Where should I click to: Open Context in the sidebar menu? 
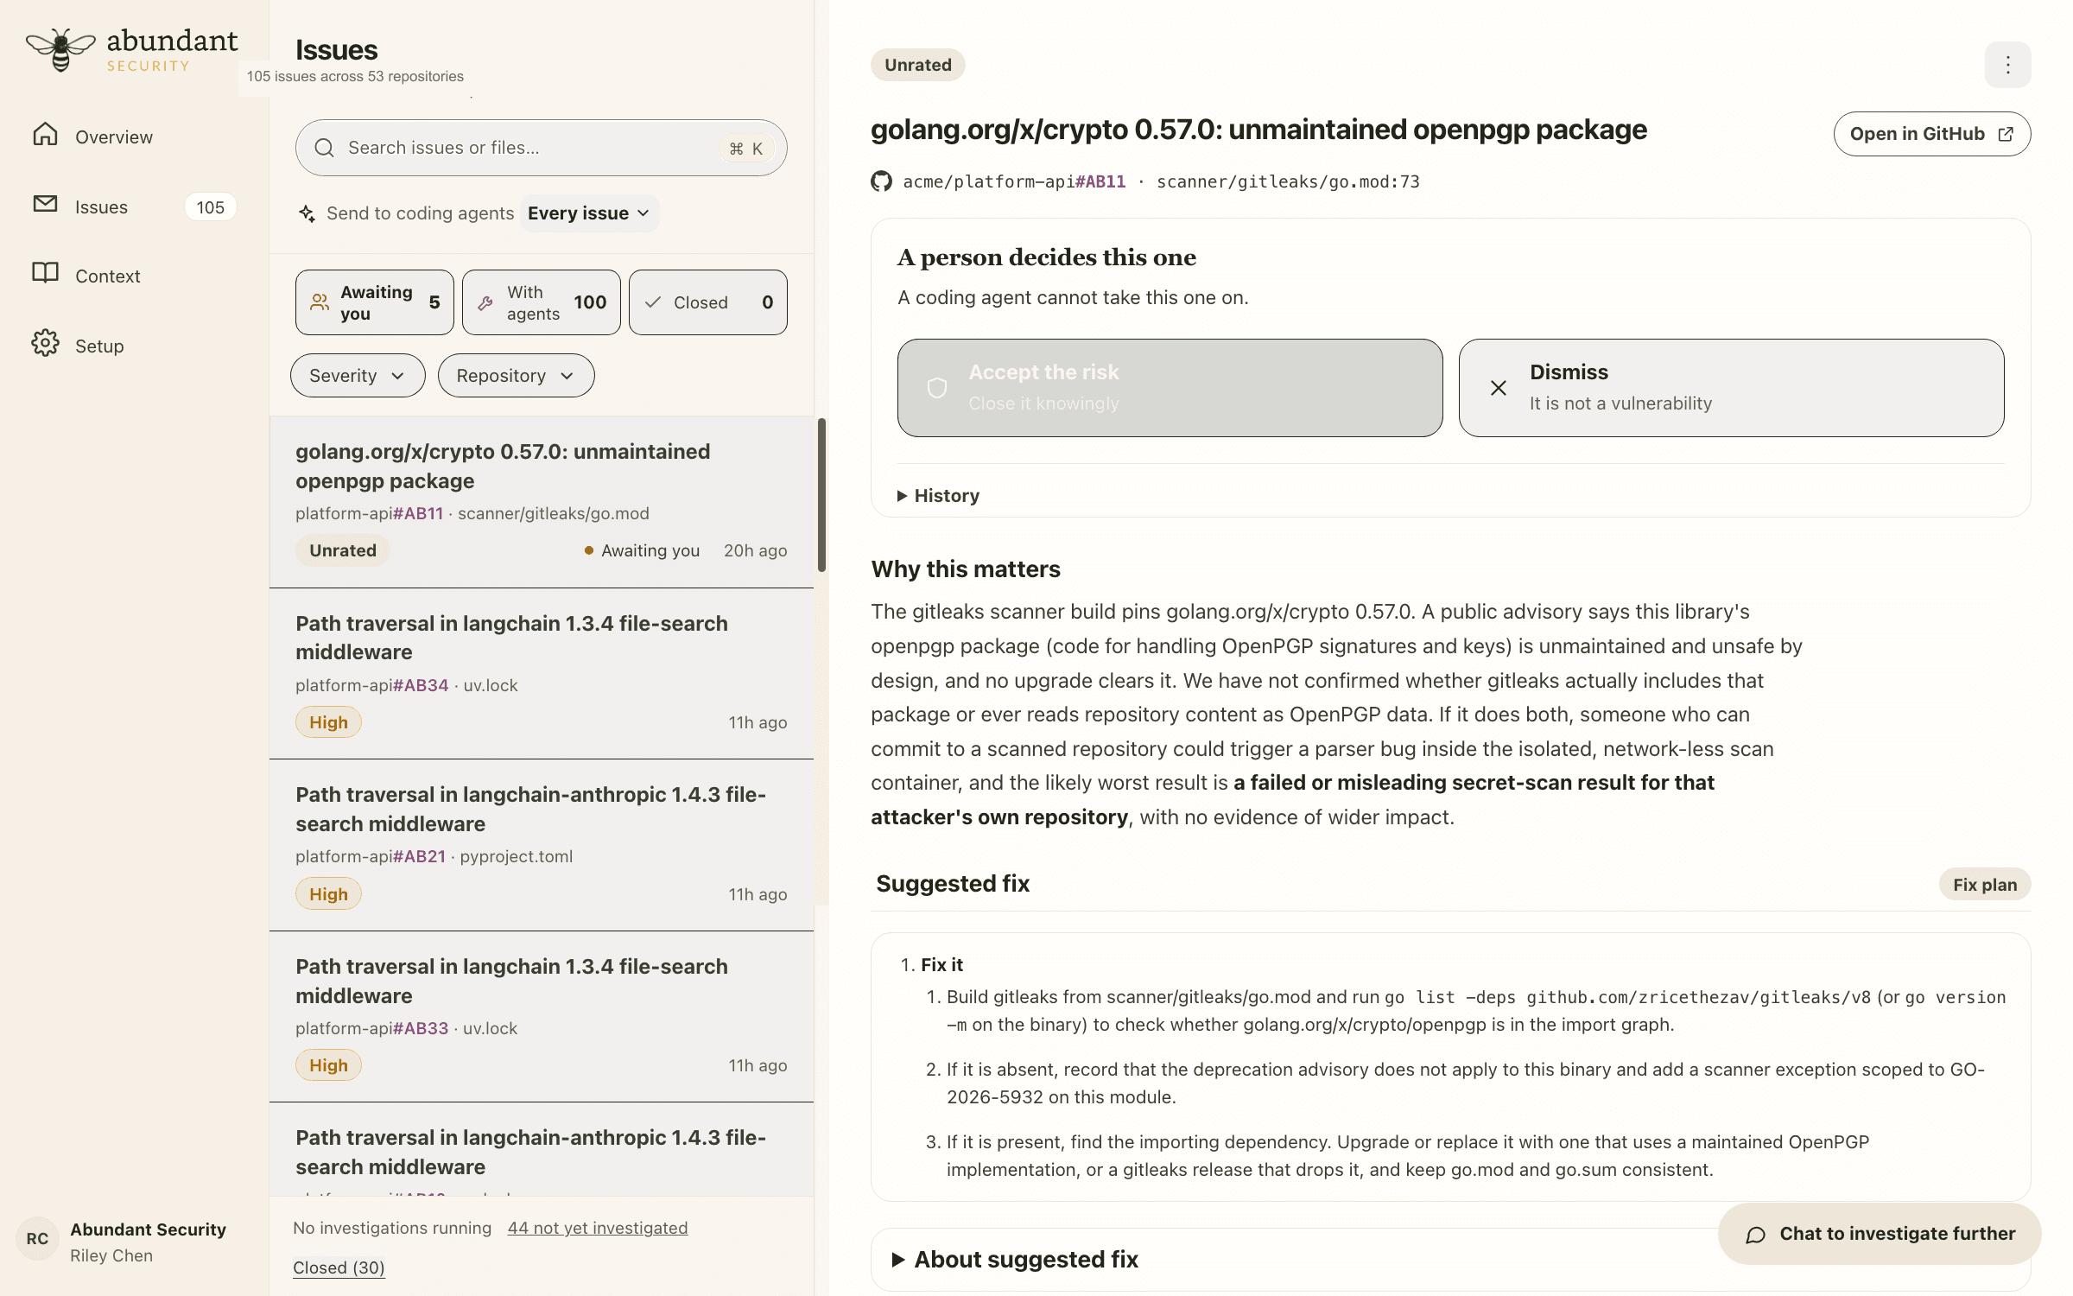coord(107,276)
